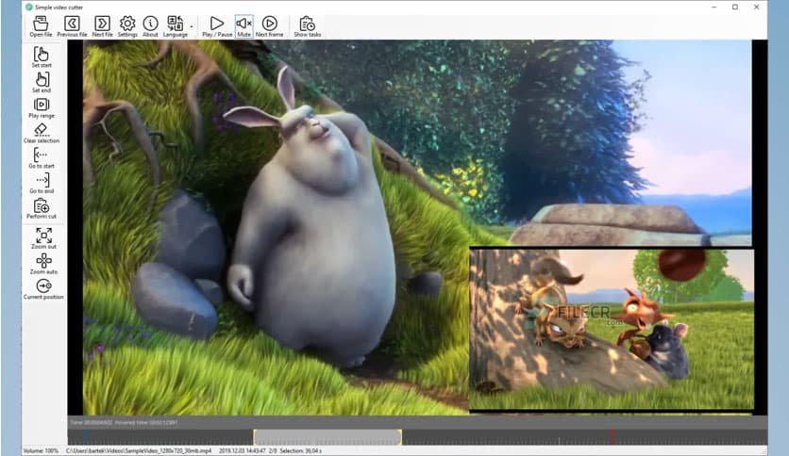Image resolution: width=789 pixels, height=456 pixels.
Task: Minimize the Simple video cutter window
Action: pos(714,7)
